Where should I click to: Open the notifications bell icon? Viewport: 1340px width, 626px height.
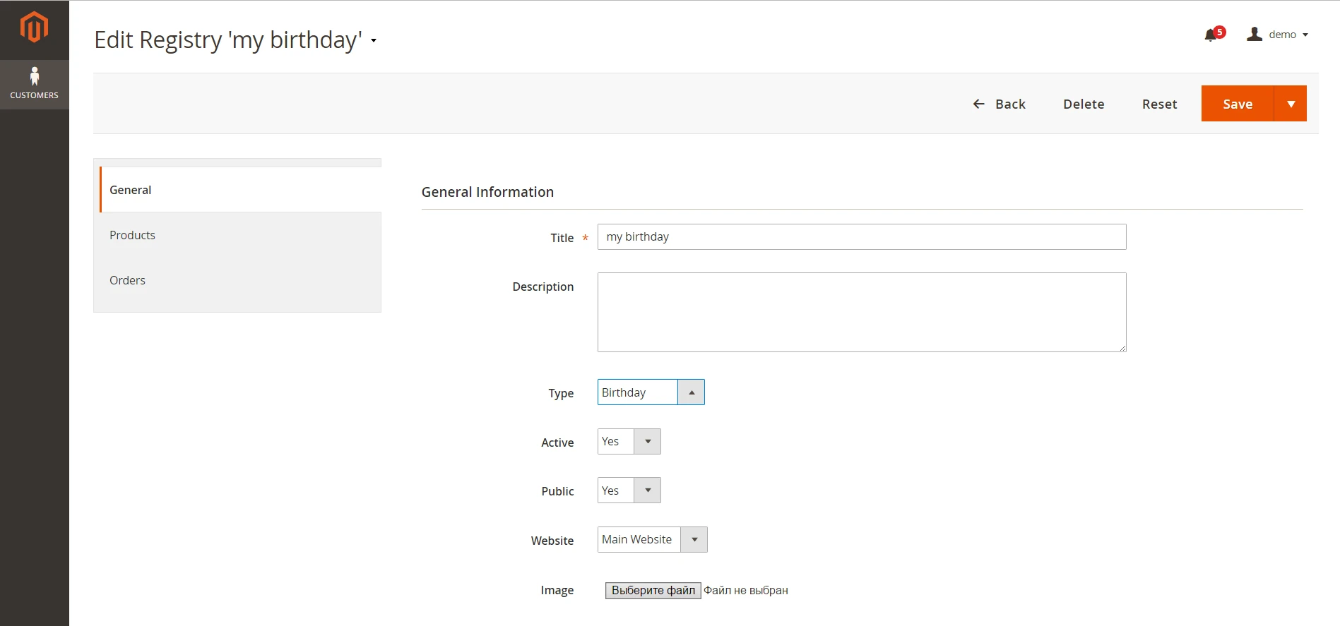click(1211, 35)
